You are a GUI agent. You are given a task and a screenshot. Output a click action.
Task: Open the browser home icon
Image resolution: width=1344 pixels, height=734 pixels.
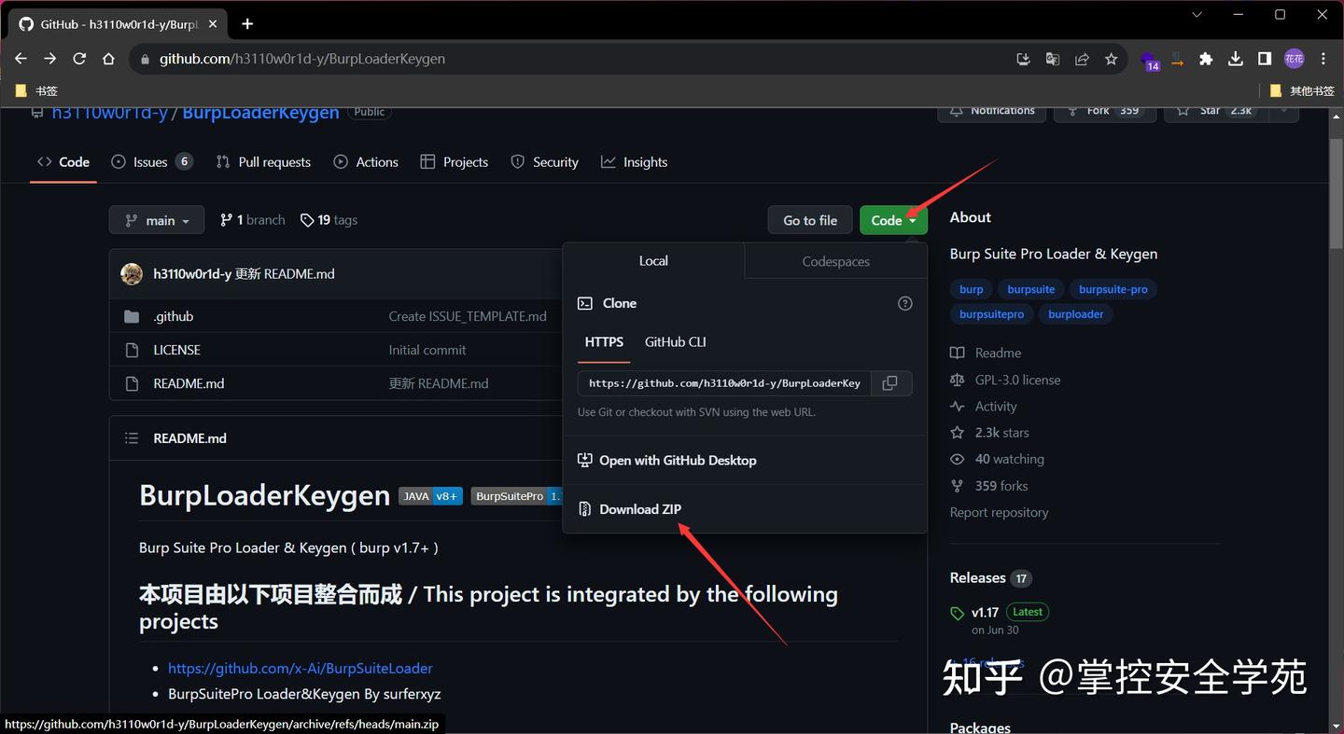tap(108, 59)
